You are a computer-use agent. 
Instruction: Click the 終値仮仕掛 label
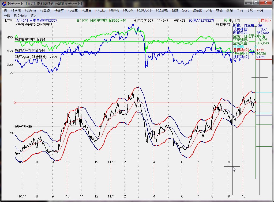[x=232, y=20]
